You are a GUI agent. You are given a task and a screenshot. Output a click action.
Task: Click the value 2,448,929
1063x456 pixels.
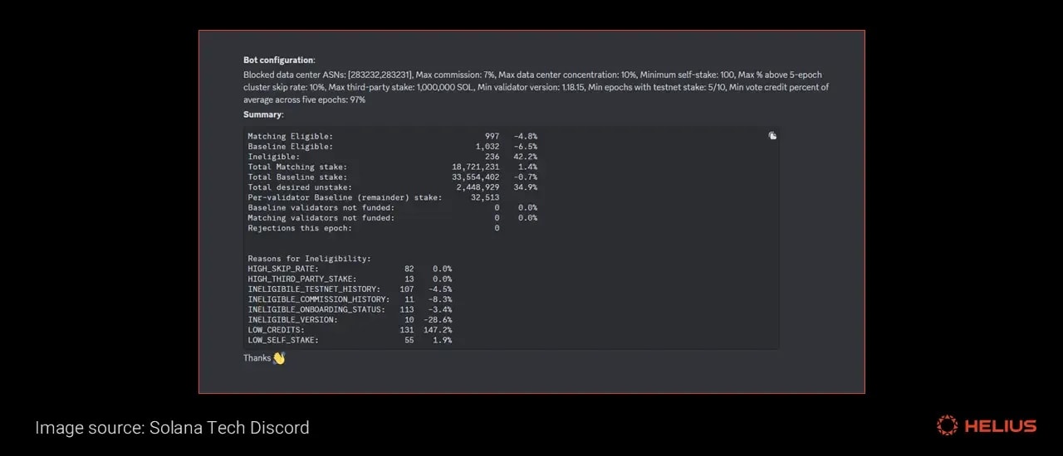click(478, 187)
